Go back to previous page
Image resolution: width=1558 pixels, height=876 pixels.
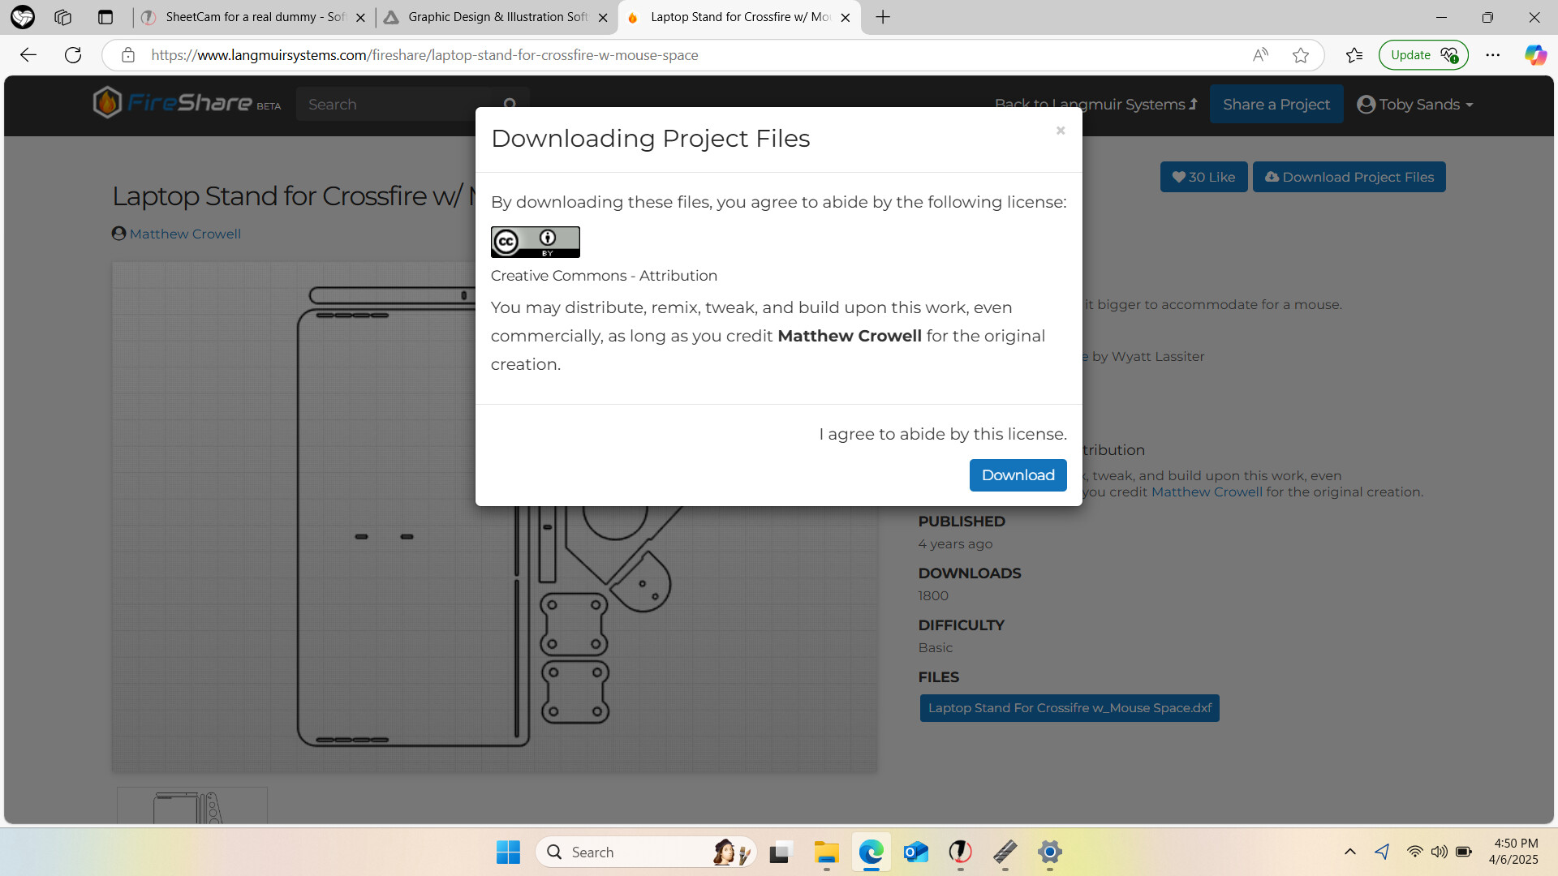click(28, 55)
